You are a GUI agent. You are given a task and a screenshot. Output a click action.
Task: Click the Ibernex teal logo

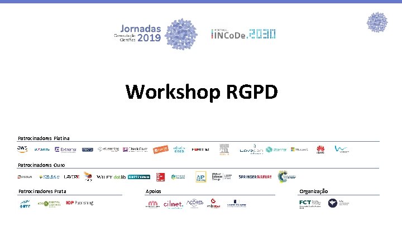(276, 150)
